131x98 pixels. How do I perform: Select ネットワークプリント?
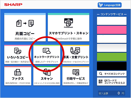[x=47, y=54]
